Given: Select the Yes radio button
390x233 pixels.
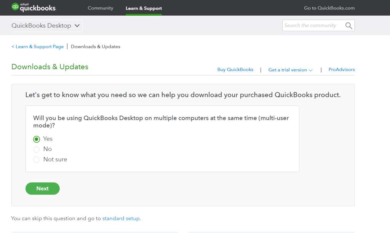Looking at the screenshot, I should [36, 139].
